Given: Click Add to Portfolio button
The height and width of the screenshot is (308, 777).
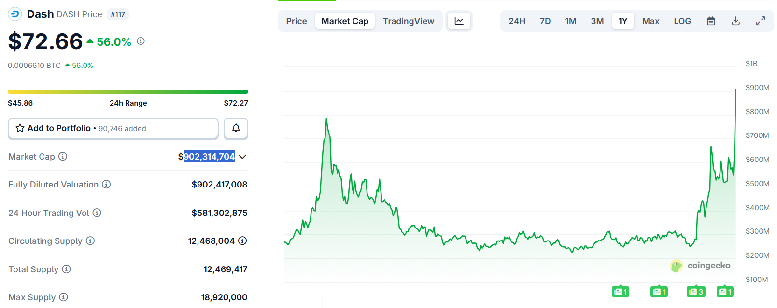Looking at the screenshot, I should [113, 128].
